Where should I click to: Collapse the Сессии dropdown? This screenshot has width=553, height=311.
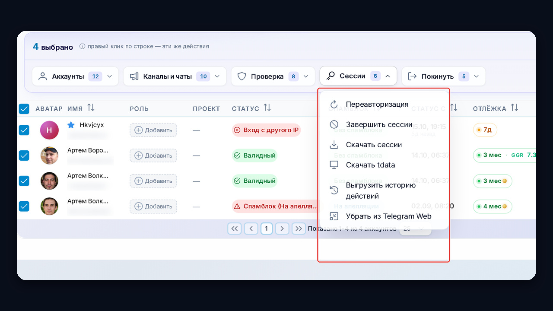pos(358,76)
